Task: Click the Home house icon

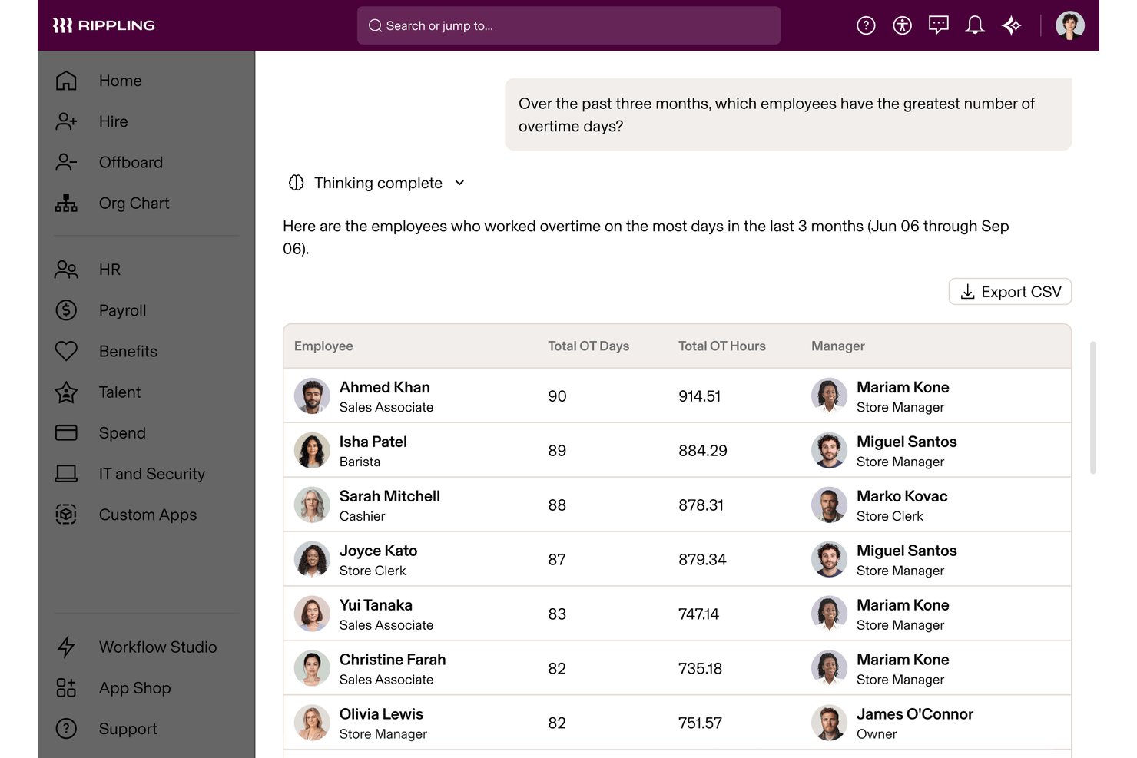Action: (x=66, y=81)
